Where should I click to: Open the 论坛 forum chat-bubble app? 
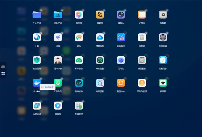[x=79, y=37]
